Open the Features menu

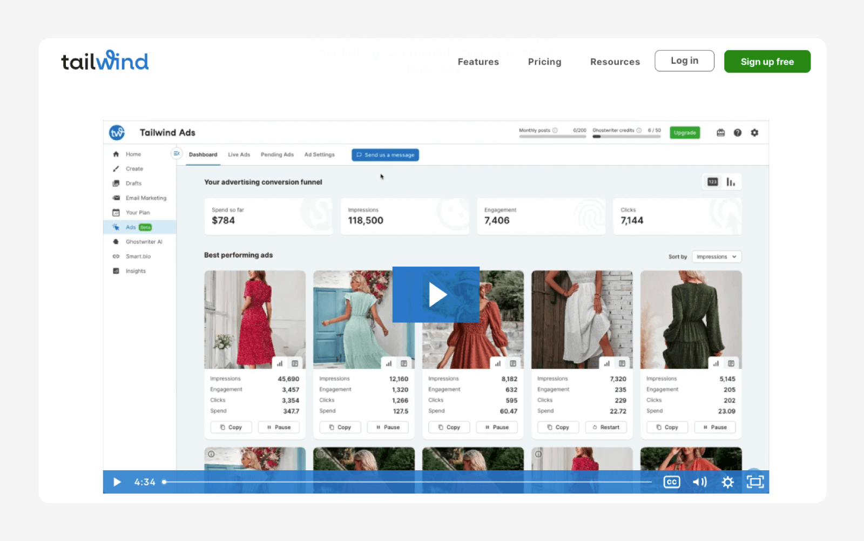click(x=478, y=62)
